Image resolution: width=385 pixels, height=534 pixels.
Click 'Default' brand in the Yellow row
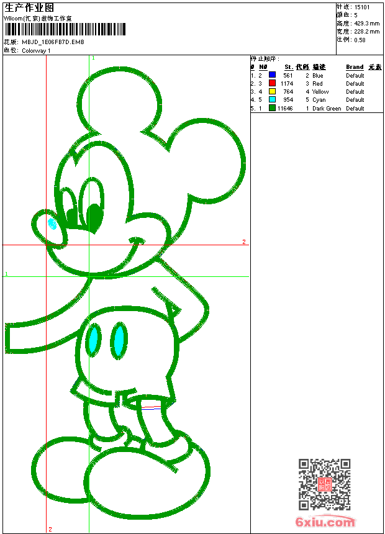point(355,92)
